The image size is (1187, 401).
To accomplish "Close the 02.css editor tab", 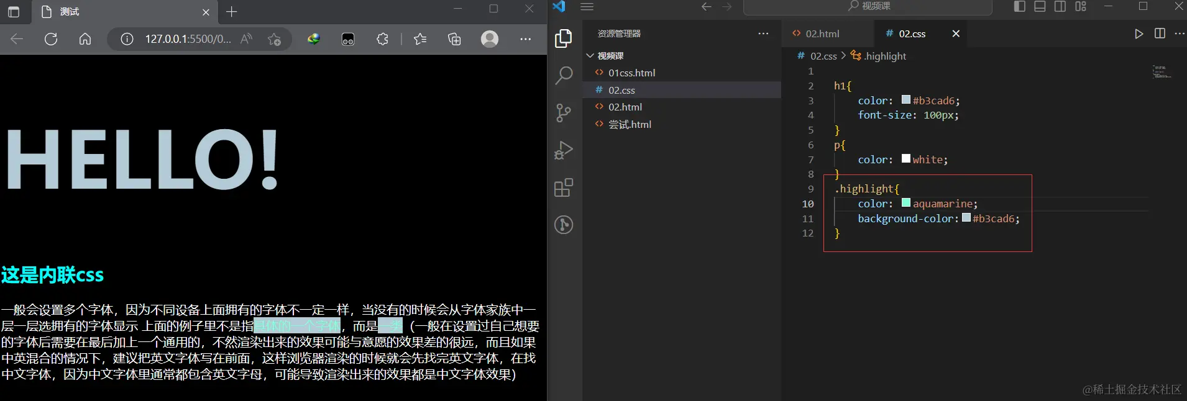I will pyautogui.click(x=956, y=34).
